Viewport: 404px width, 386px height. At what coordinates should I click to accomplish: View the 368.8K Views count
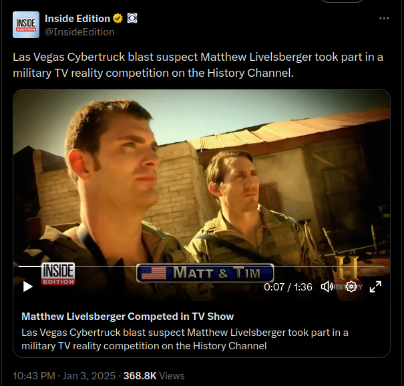tap(154, 376)
